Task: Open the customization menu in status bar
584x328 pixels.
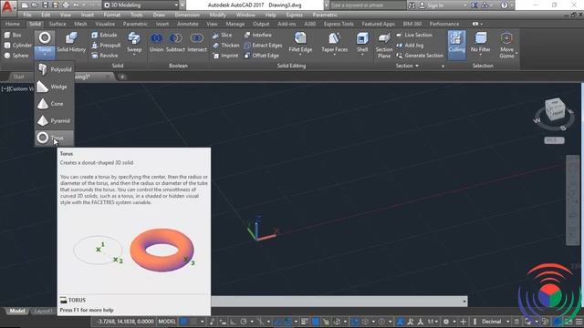Action: pyautogui.click(x=579, y=322)
